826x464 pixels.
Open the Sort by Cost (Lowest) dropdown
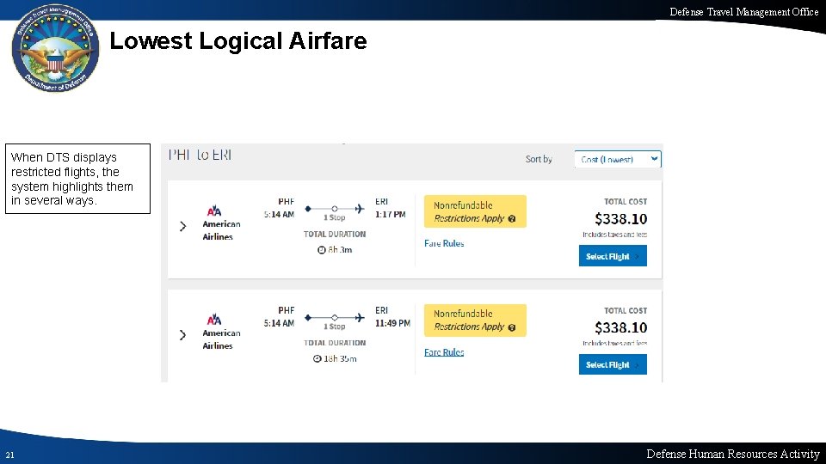tap(618, 159)
